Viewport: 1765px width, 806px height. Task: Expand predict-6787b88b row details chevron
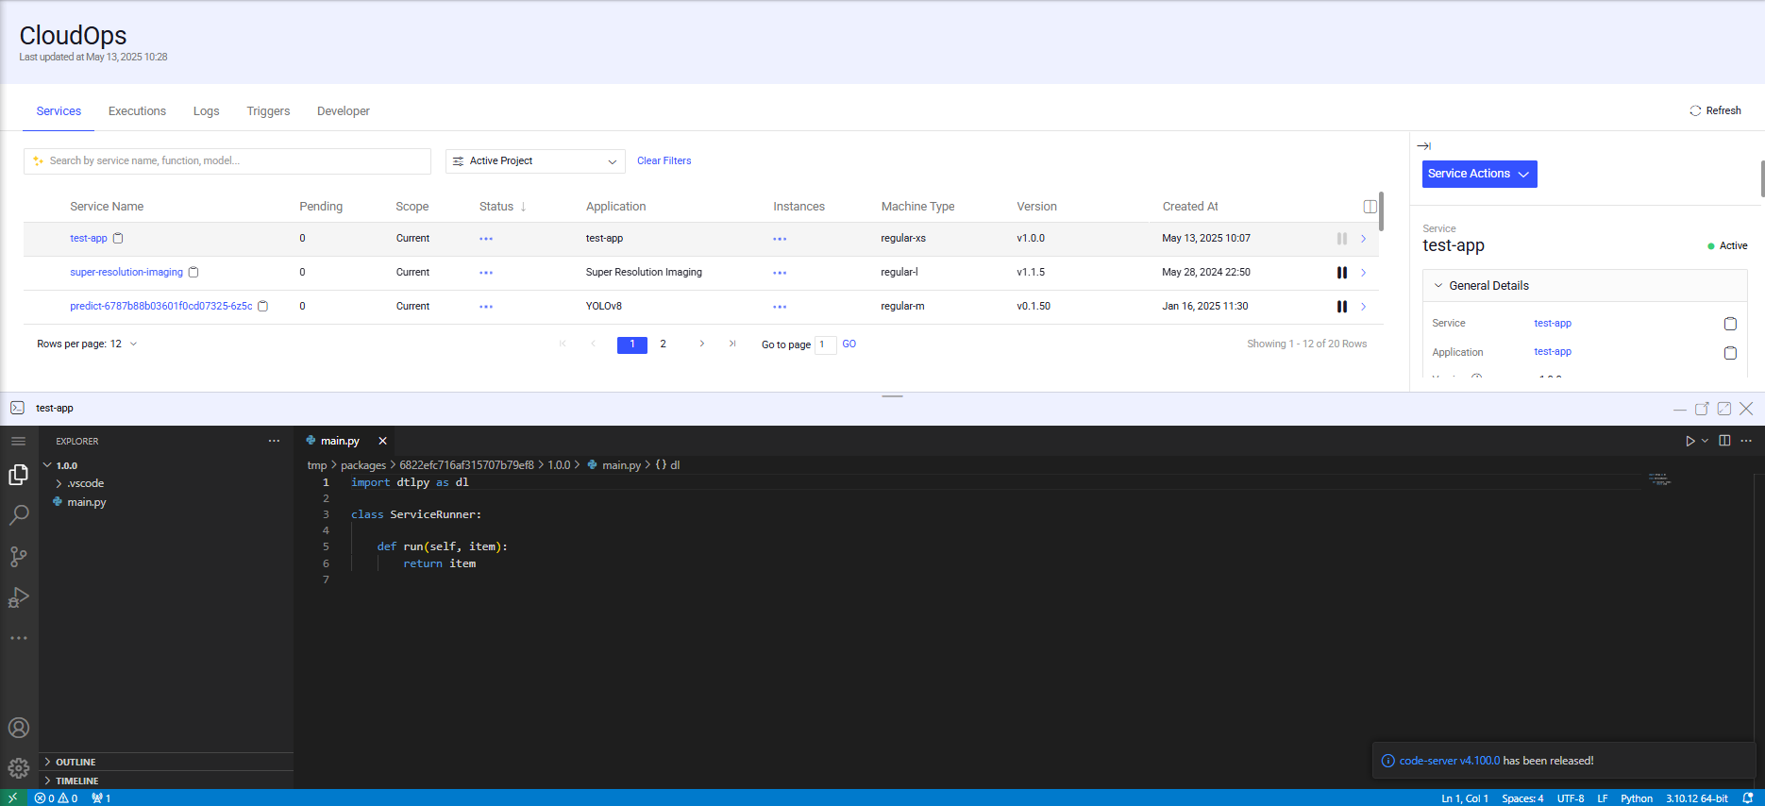(x=1363, y=307)
